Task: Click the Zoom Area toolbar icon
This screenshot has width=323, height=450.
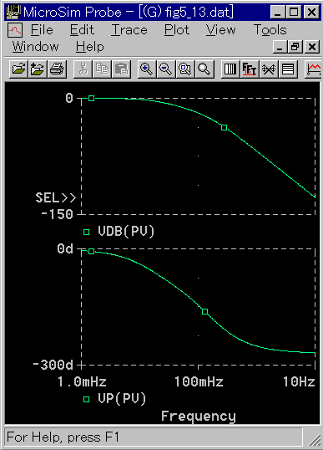Action: pos(185,69)
